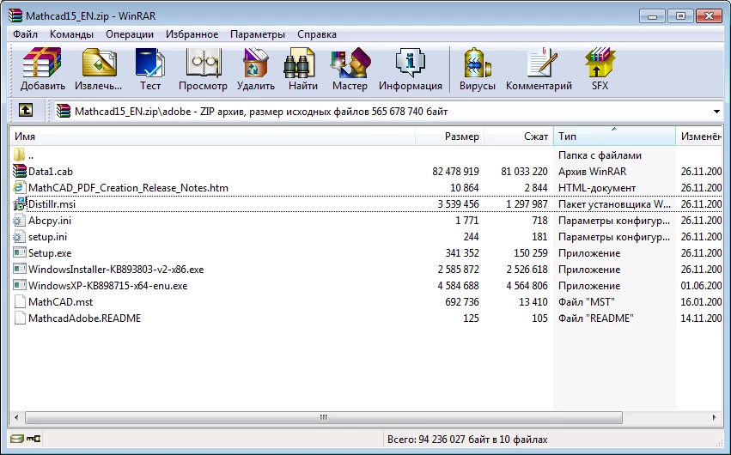The height and width of the screenshot is (455, 731).
Task: Click the type cell Файл "MST"
Action: tap(587, 302)
